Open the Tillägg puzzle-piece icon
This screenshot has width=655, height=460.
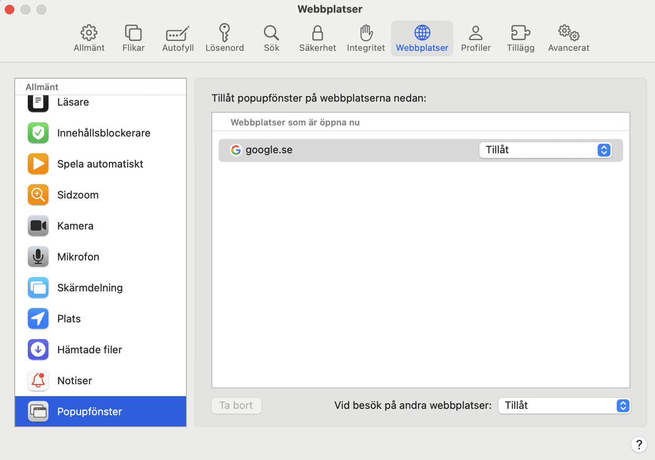tap(520, 33)
